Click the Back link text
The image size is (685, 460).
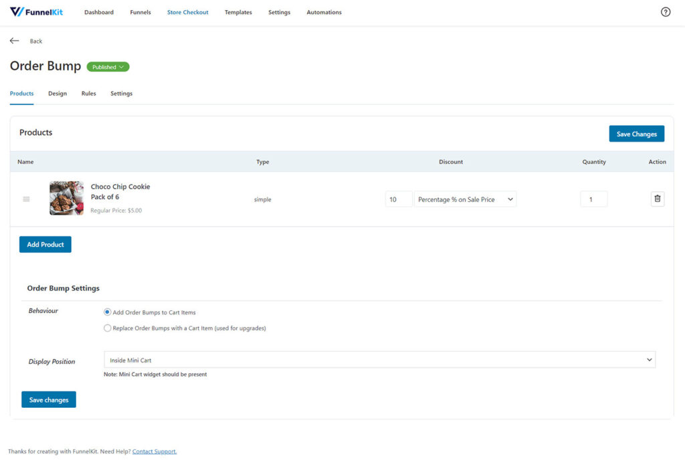pyautogui.click(x=36, y=41)
